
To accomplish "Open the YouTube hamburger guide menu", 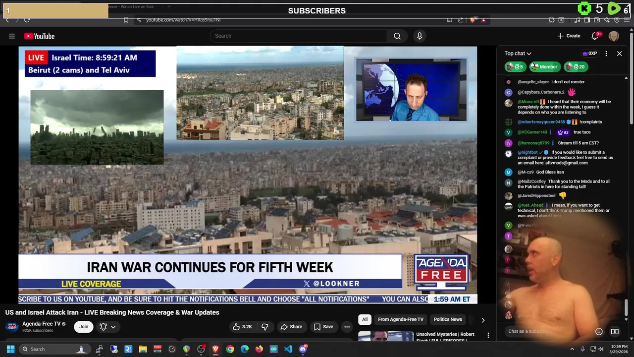I will [x=12, y=36].
